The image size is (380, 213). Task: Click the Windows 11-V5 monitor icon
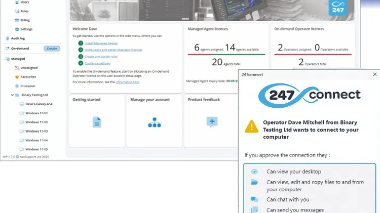(x=22, y=149)
